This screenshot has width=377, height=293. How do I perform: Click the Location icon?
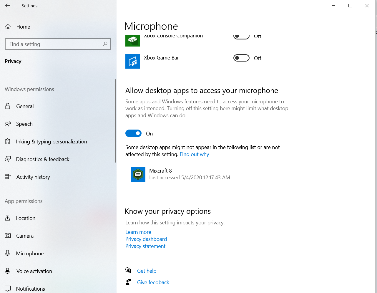(x=8, y=218)
